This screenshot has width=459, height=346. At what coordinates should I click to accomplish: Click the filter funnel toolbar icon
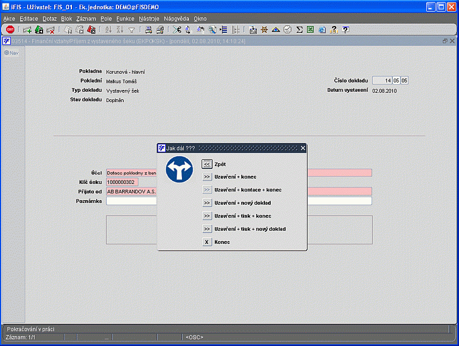tap(131, 29)
